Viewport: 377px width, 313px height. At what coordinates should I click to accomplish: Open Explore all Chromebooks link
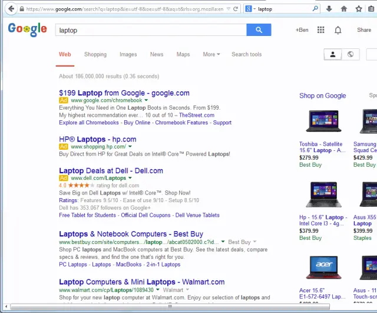pyautogui.click(x=89, y=123)
